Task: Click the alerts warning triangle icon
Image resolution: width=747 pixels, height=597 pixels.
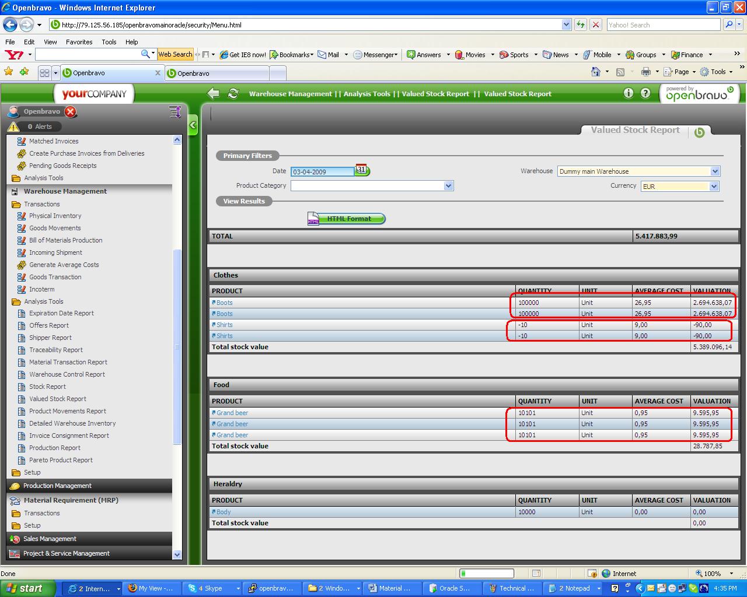Action: point(13,127)
